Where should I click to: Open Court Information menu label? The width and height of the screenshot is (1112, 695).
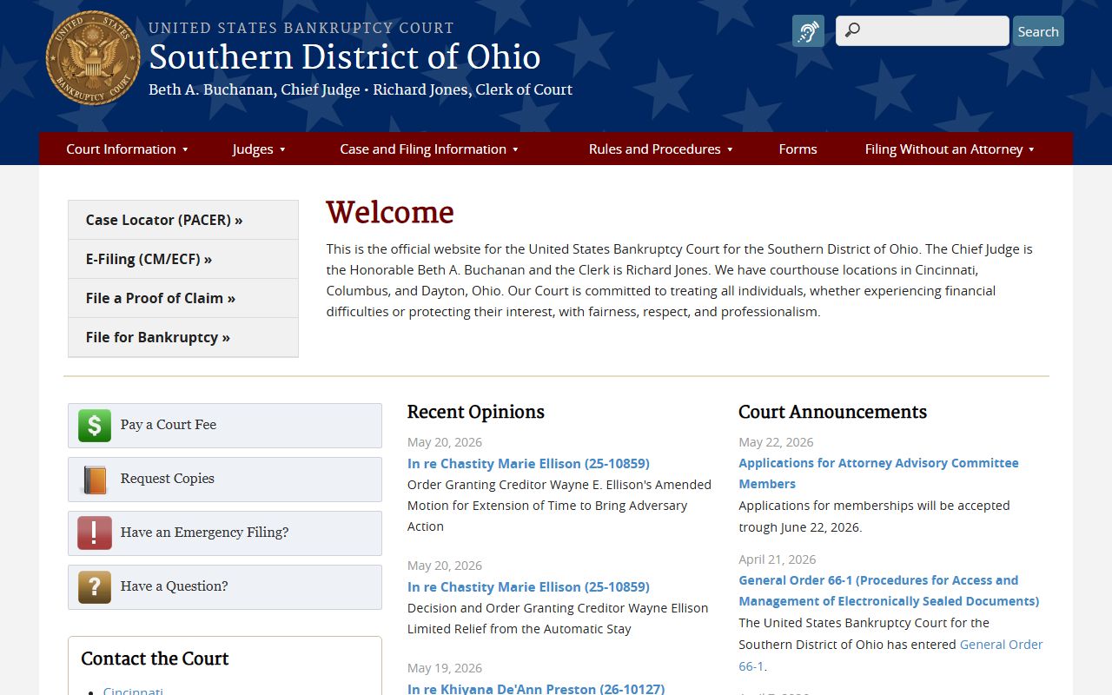(121, 149)
